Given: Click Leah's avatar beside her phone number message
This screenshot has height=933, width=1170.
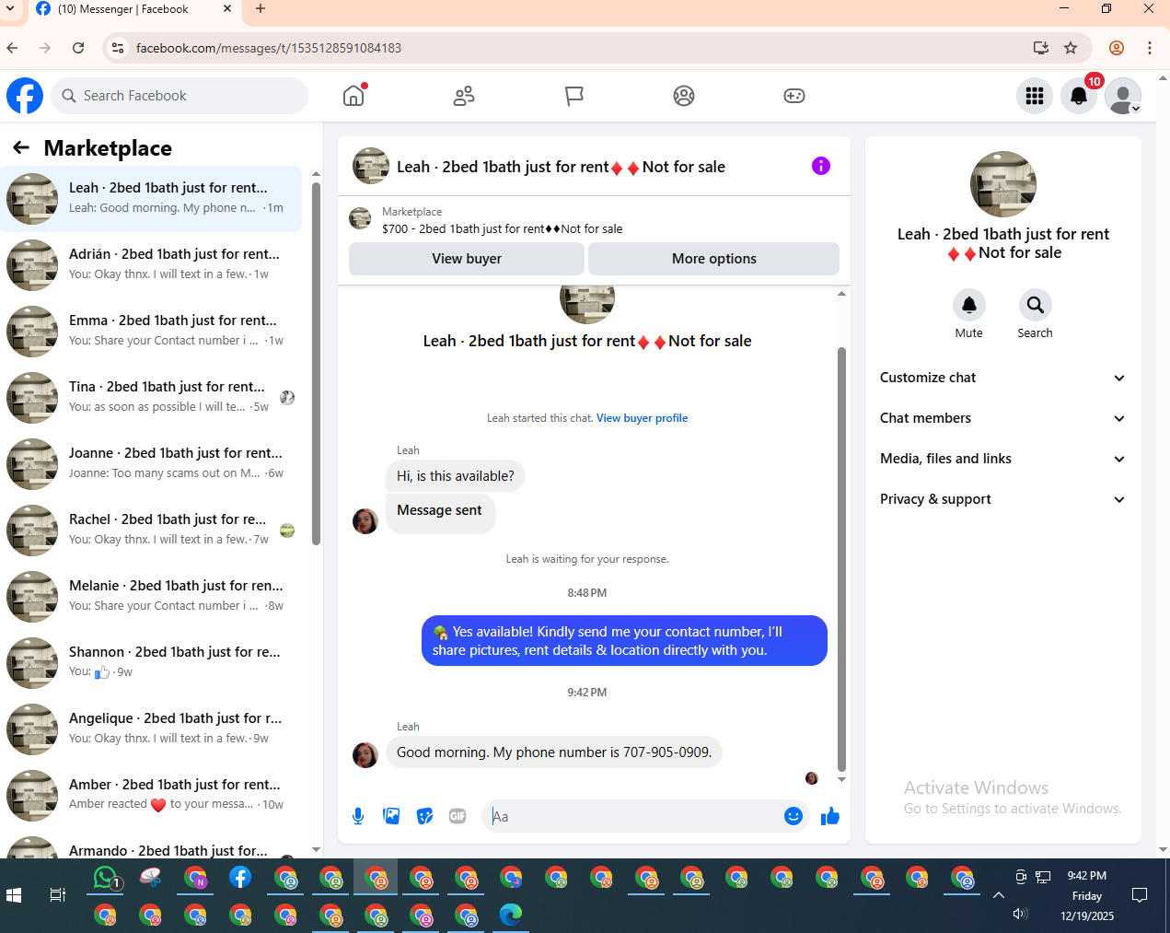Looking at the screenshot, I should pyautogui.click(x=365, y=754).
